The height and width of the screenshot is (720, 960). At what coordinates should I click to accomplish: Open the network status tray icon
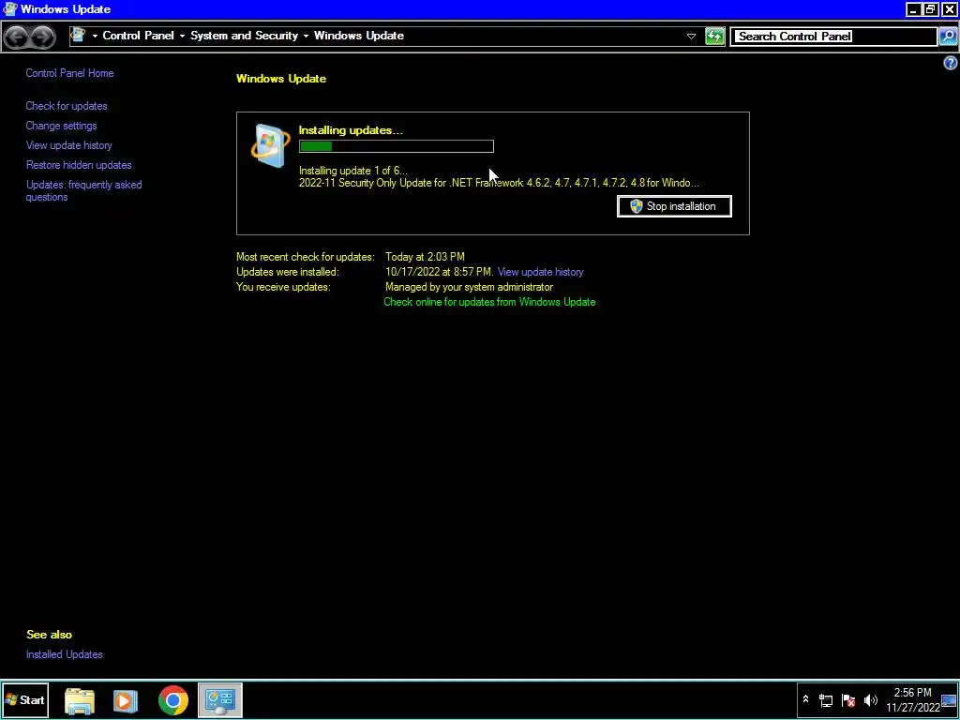[x=826, y=700]
